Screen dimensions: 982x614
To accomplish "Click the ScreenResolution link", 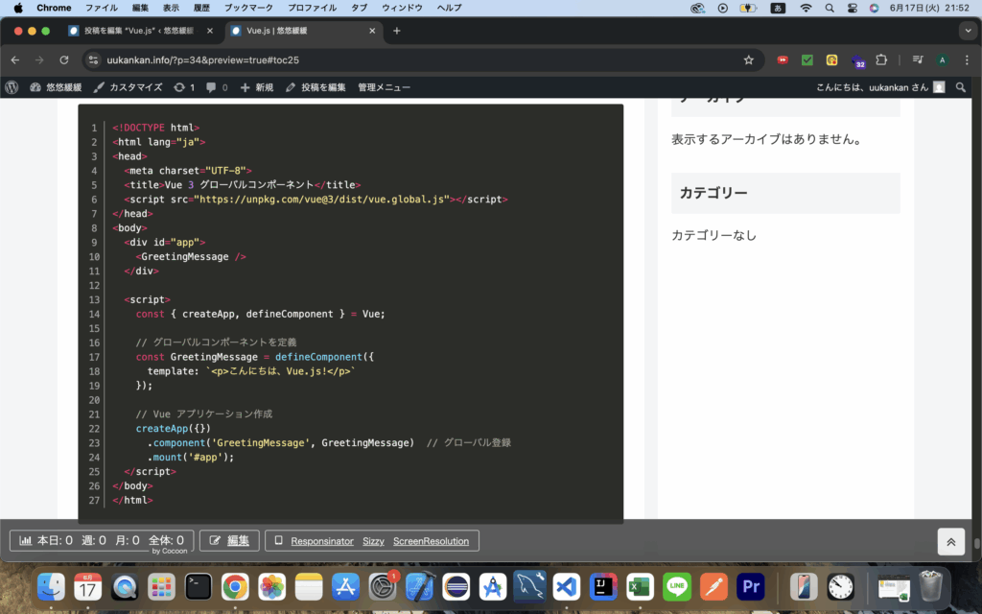I will pos(431,541).
